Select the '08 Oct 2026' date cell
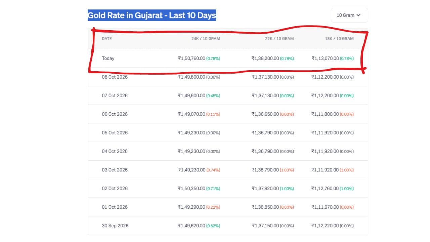The width and height of the screenshot is (430, 242). pyautogui.click(x=115, y=77)
